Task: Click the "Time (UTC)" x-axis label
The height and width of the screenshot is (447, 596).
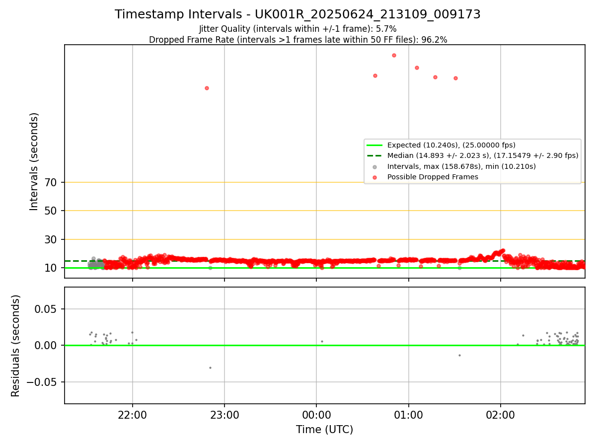Action: (x=324, y=430)
